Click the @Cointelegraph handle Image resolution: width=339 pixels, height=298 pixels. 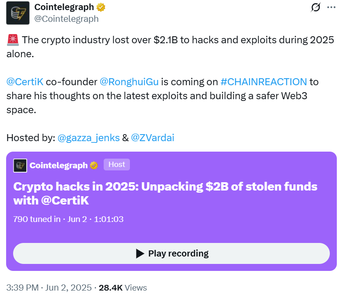click(x=67, y=19)
